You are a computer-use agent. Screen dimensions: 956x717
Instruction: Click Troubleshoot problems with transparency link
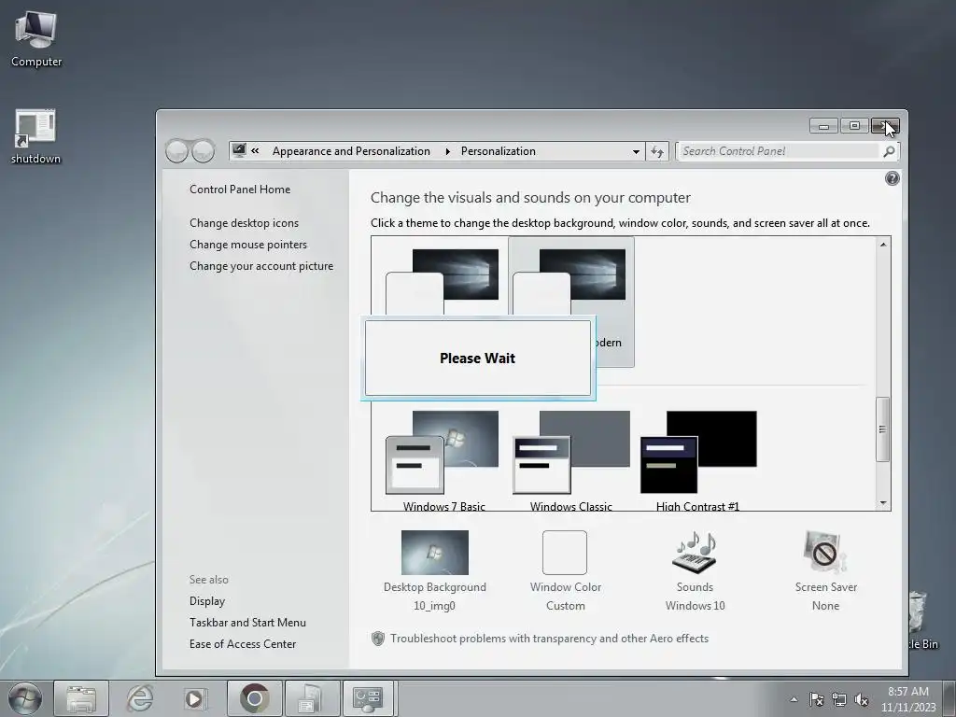549,639
